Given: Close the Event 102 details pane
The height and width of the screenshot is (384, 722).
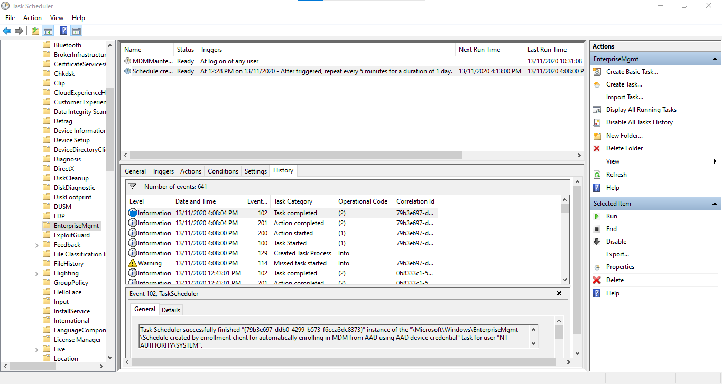Looking at the screenshot, I should click(x=559, y=293).
